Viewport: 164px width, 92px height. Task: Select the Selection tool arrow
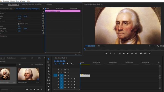coord(48,59)
